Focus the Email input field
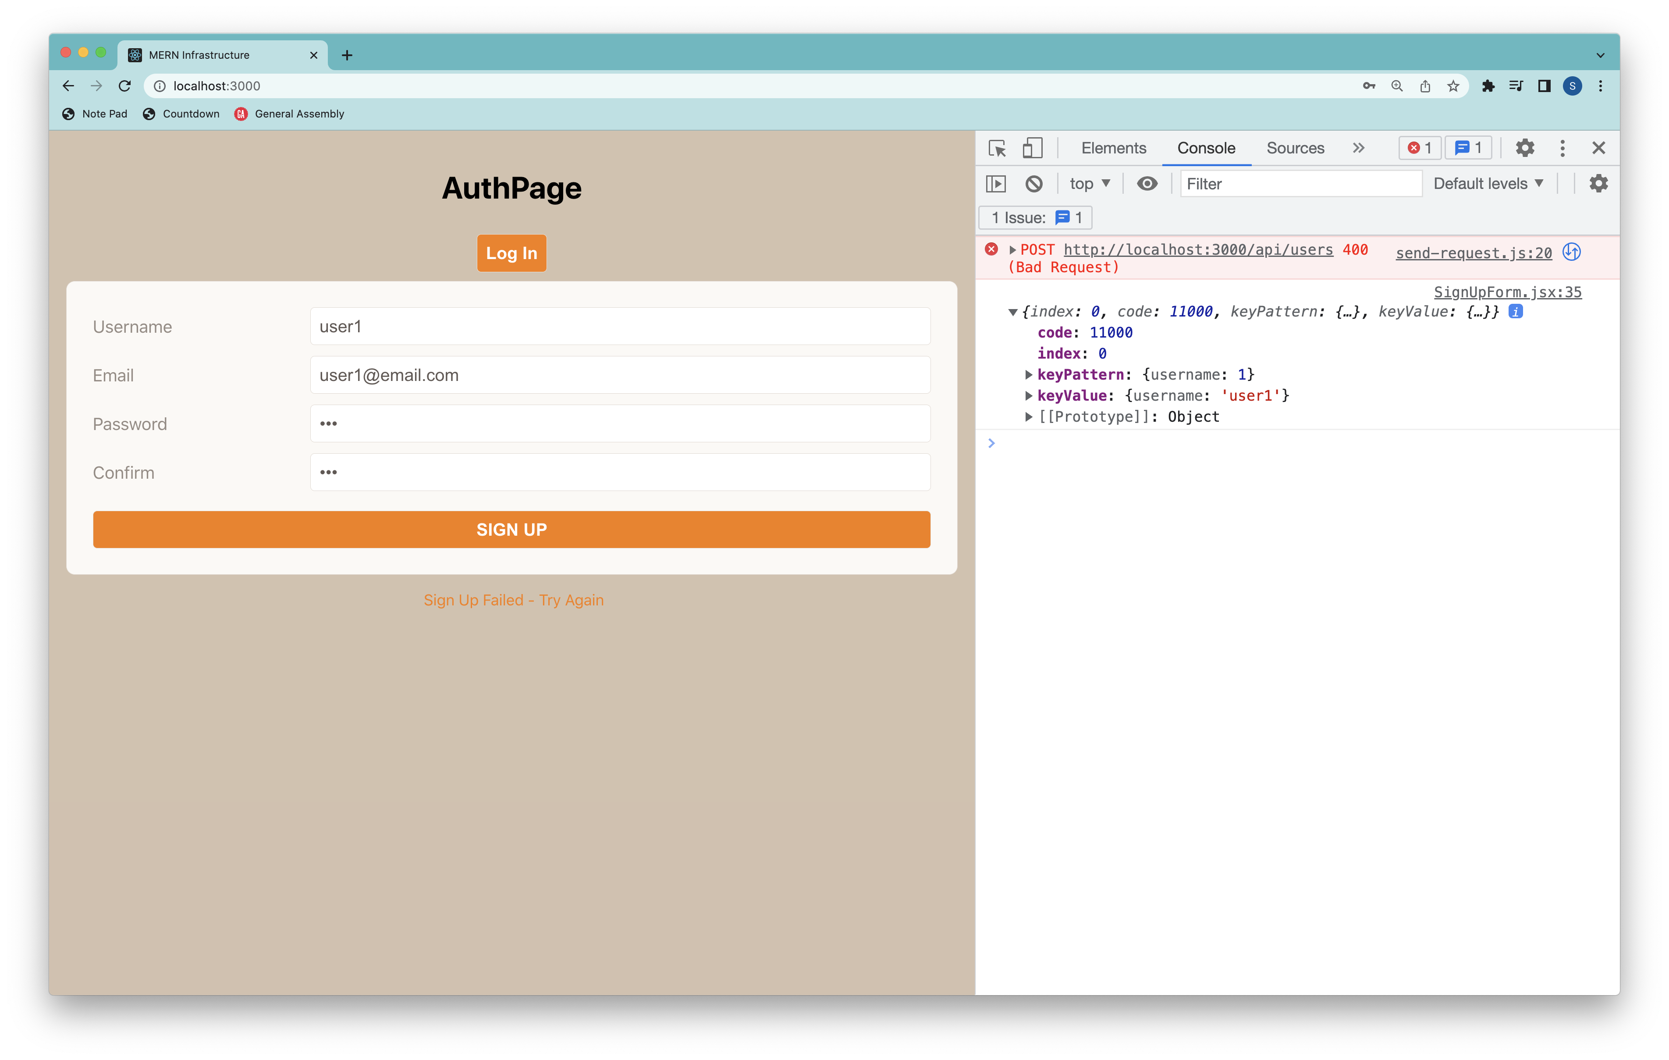Viewport: 1669px width, 1060px height. (620, 375)
